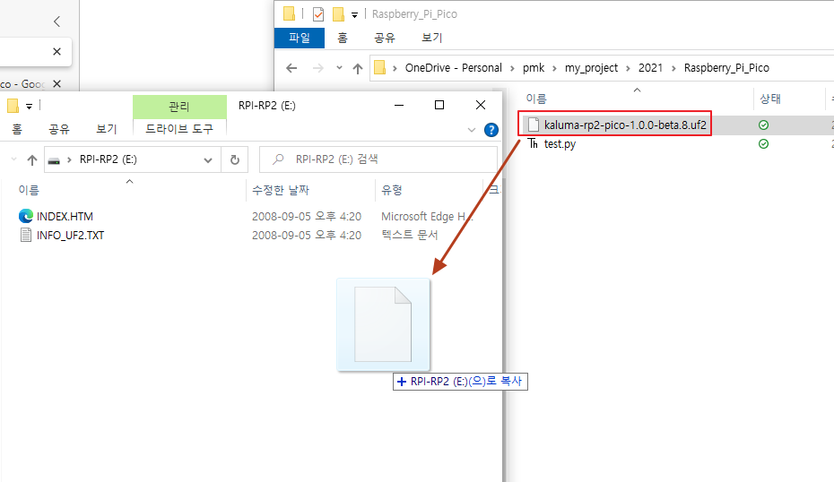The width and height of the screenshot is (834, 482).
Task: Click new folder quick access icon in Raspberry_Pi_Pico title bar
Action: (338, 14)
